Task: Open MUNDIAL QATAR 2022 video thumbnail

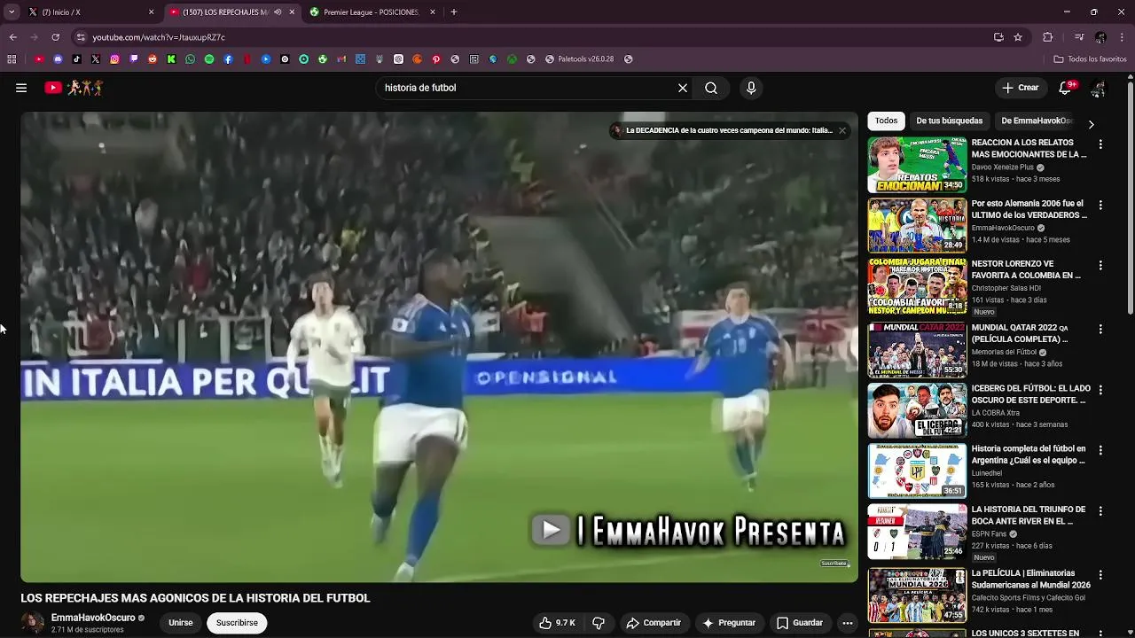Action: pos(917,350)
